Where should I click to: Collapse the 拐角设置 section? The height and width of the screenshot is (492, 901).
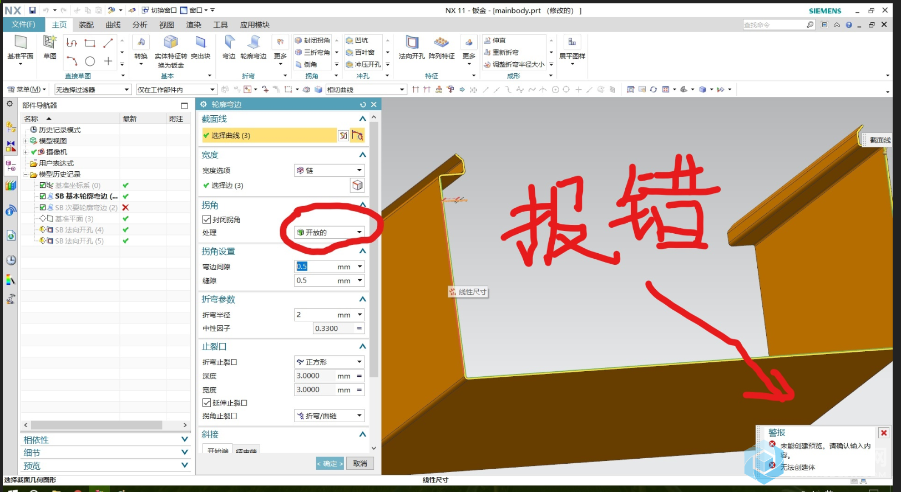tap(362, 251)
